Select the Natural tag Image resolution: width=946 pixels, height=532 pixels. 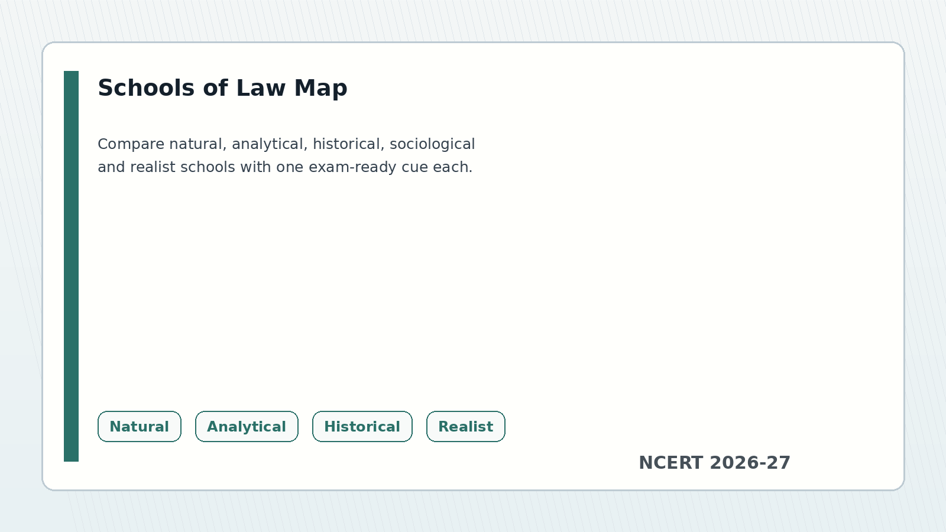point(140,427)
